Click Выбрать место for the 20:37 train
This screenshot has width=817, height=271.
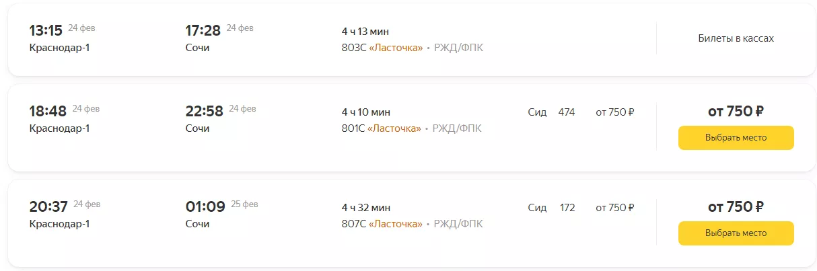tap(736, 233)
